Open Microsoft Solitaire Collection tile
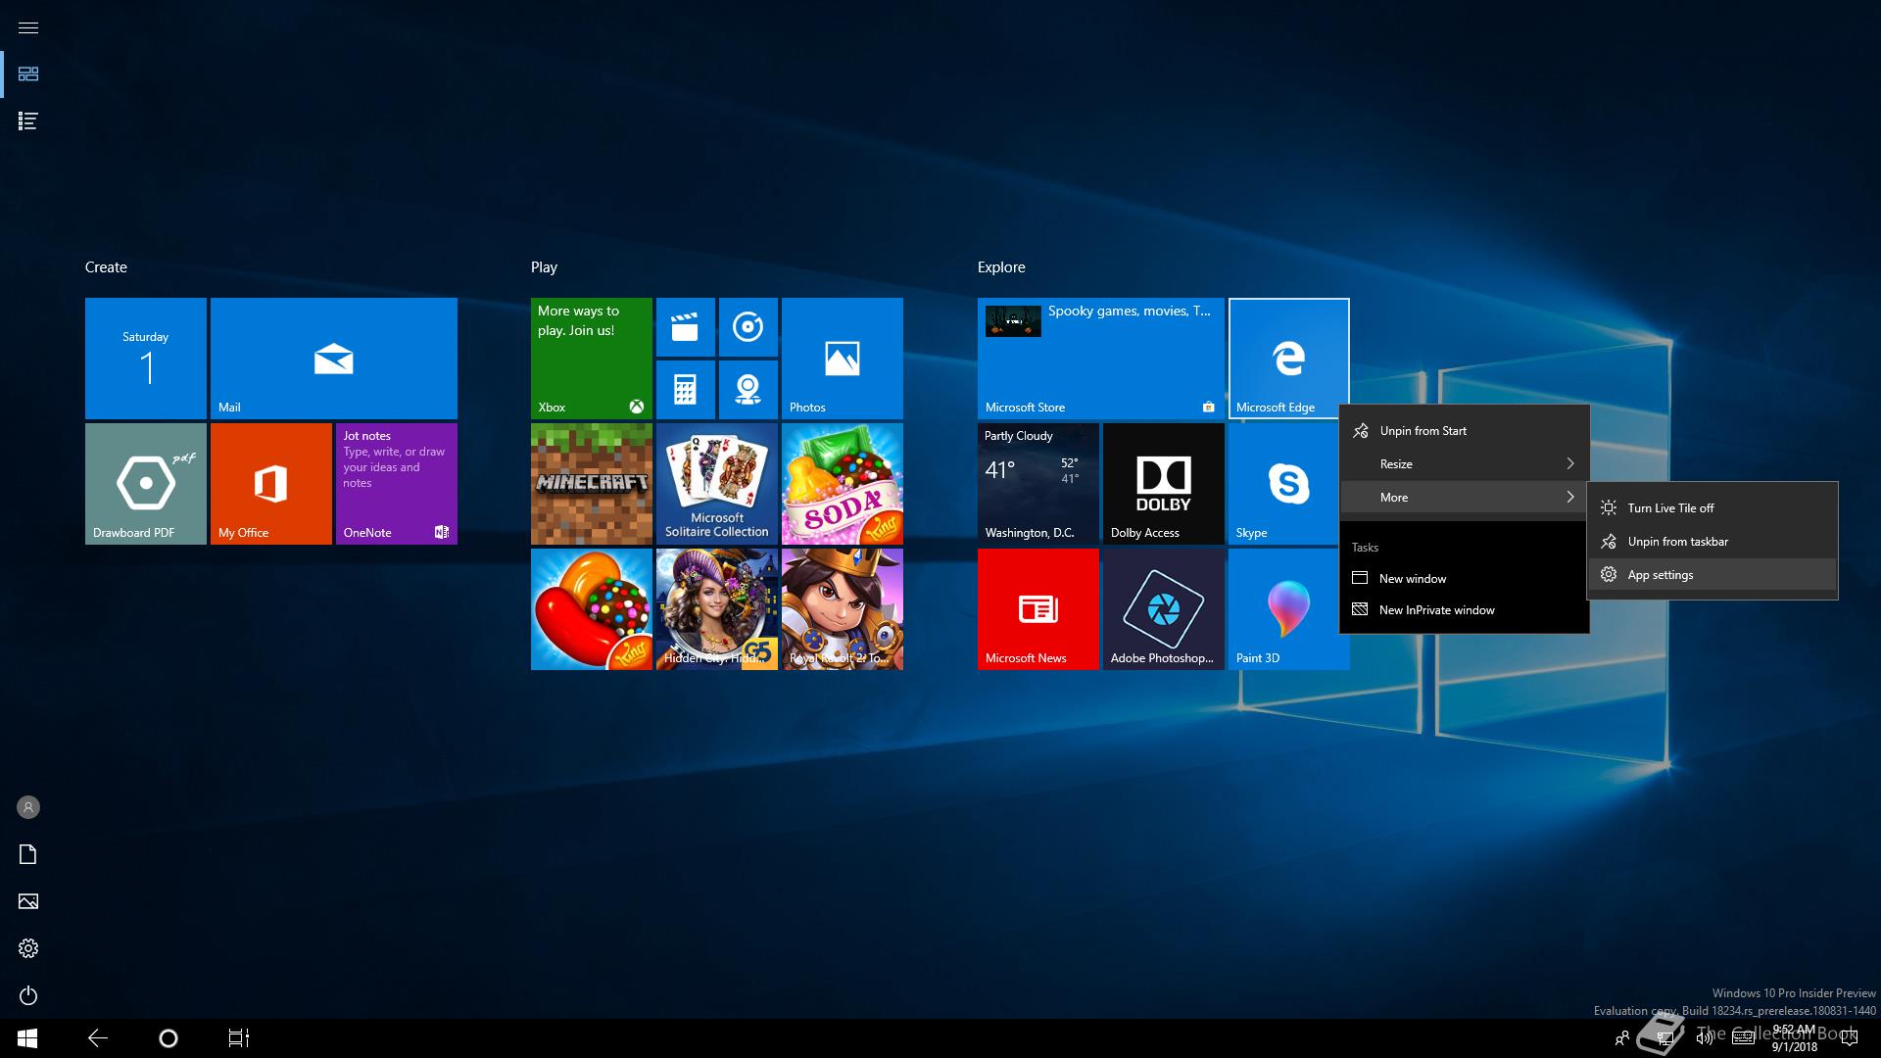Image resolution: width=1881 pixels, height=1058 pixels. (717, 484)
